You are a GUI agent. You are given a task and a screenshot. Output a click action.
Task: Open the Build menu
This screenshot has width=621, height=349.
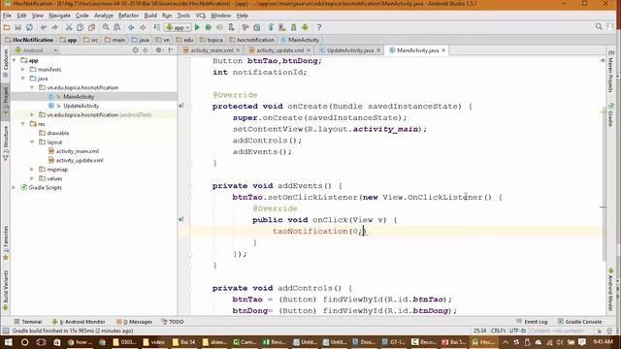point(150,16)
